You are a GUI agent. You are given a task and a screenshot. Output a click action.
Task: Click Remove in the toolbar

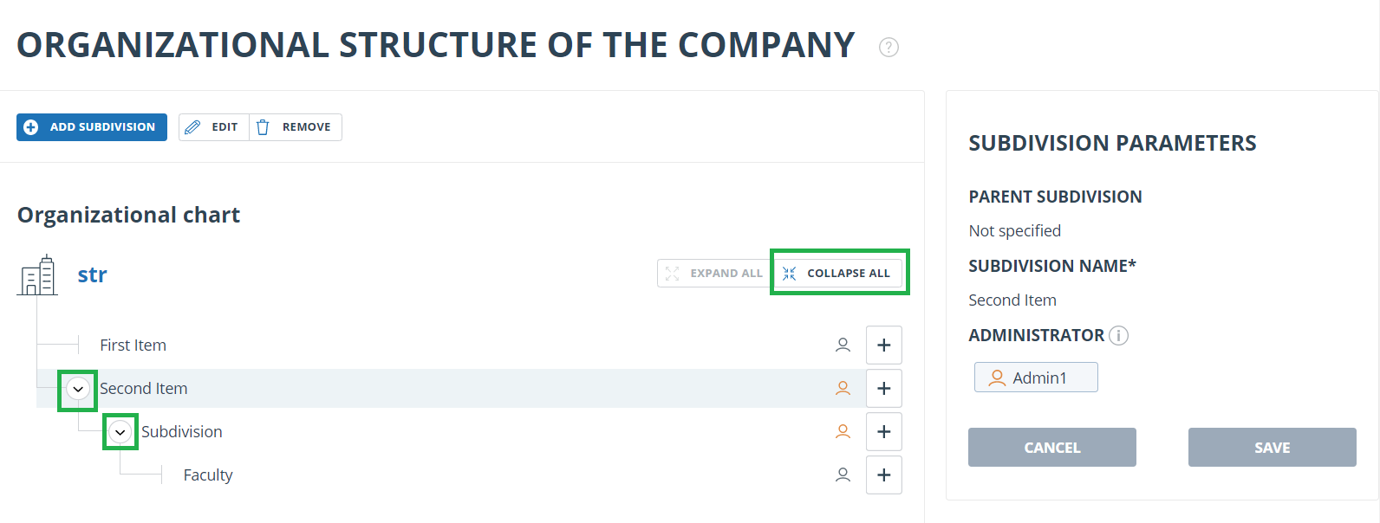[296, 126]
